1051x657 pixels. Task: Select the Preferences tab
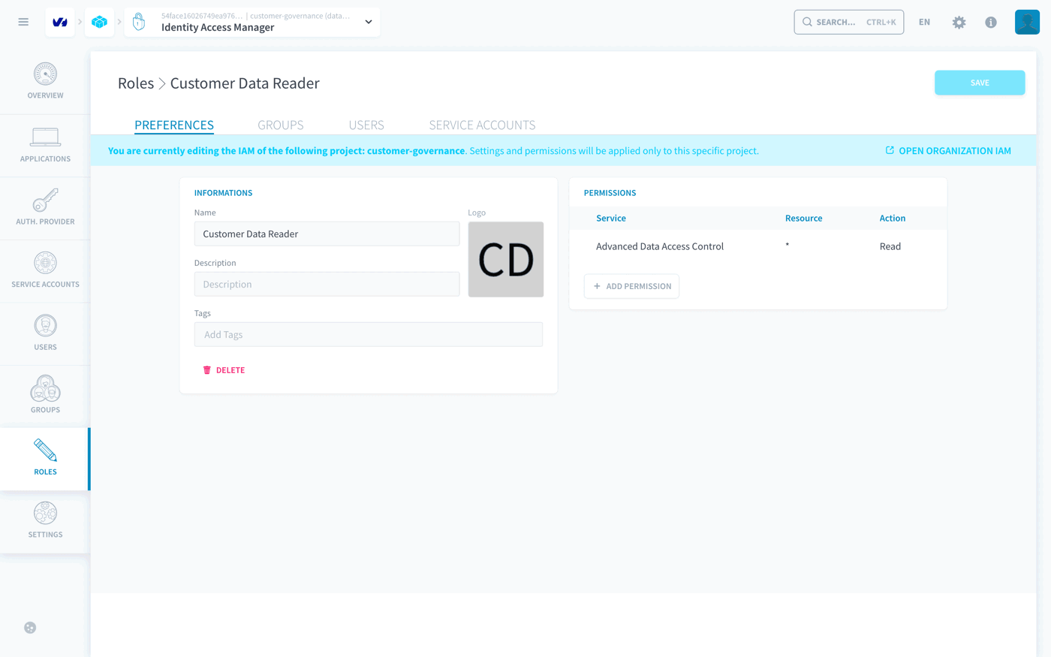(x=174, y=125)
